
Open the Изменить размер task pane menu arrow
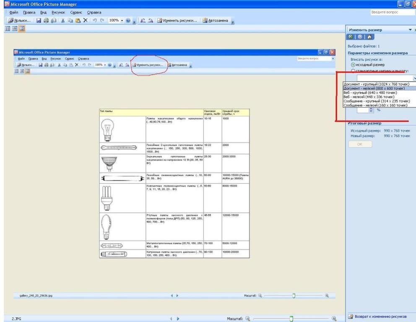coord(410,30)
